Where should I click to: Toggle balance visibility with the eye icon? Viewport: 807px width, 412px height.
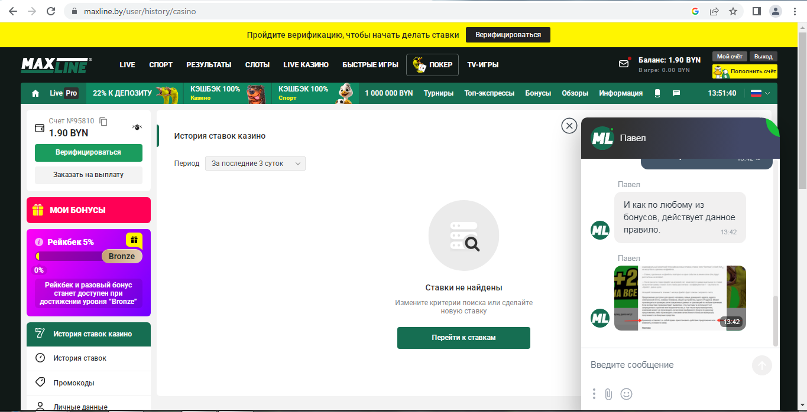(137, 127)
